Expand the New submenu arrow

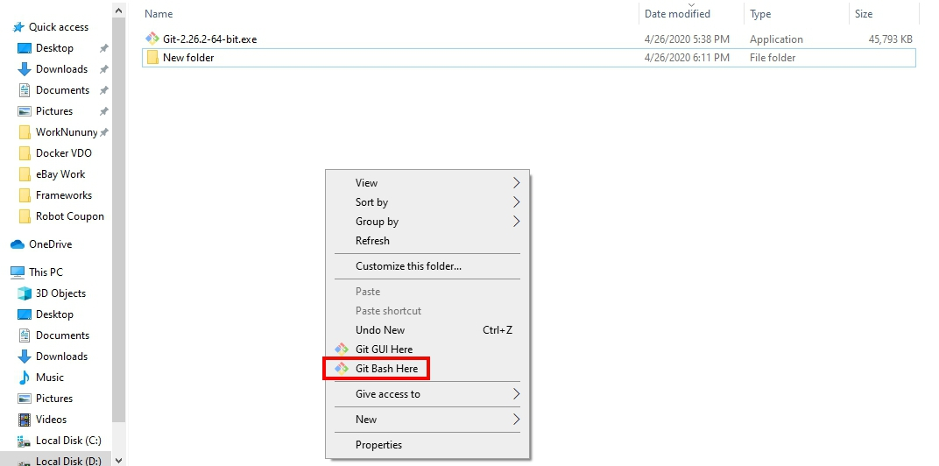pos(516,420)
